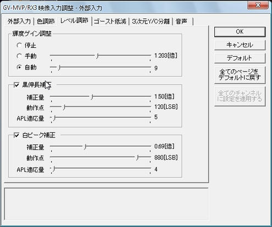Image resolution: width=272 pixels, height=227 pixels.
Task: Click the 輝度ゲイン調整 group label
Action: [x=32, y=34]
